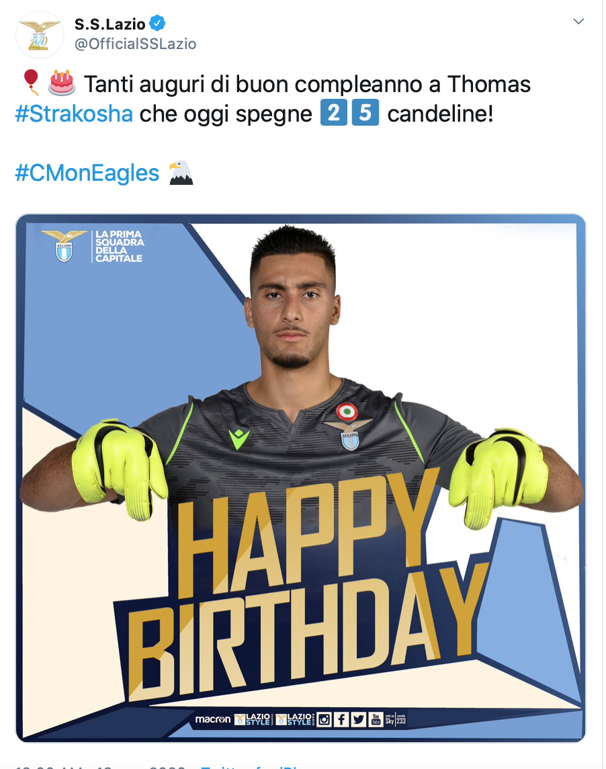Click the birthday cake emoji

[x=62, y=83]
